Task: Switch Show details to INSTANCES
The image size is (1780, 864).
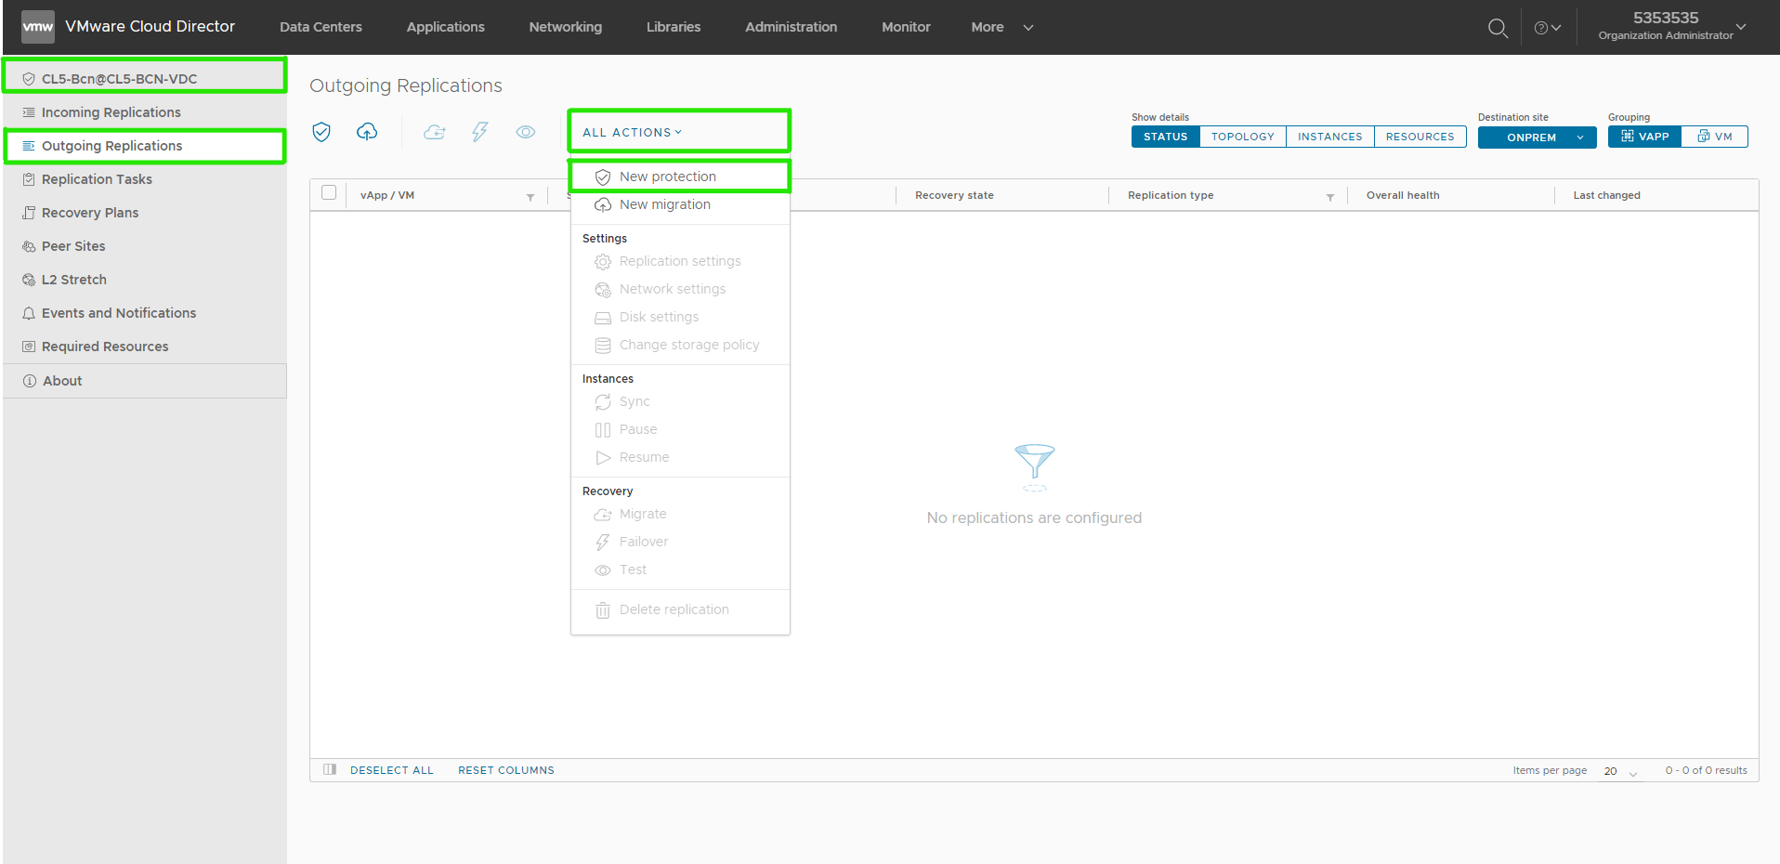Action: click(x=1329, y=137)
